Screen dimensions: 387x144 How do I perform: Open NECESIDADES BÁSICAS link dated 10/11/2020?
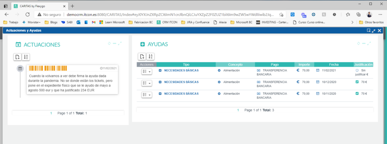coord(181,93)
